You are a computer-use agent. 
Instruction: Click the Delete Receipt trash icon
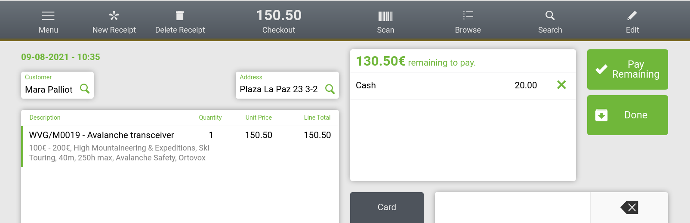(x=180, y=16)
